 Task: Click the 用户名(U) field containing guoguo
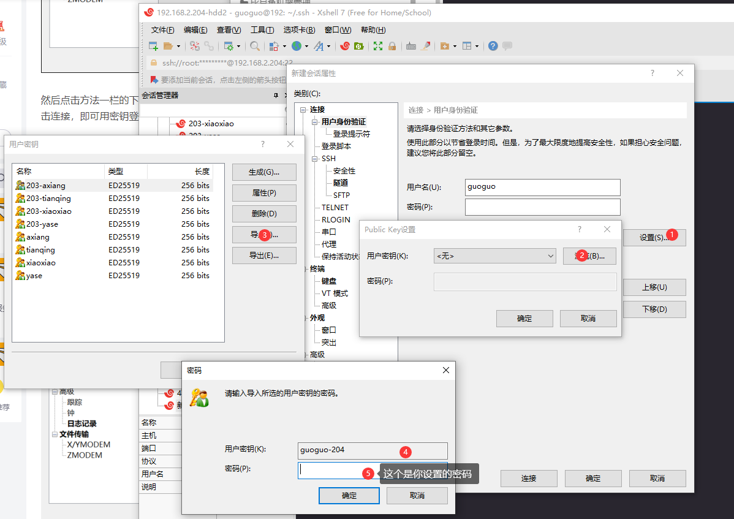tap(543, 188)
